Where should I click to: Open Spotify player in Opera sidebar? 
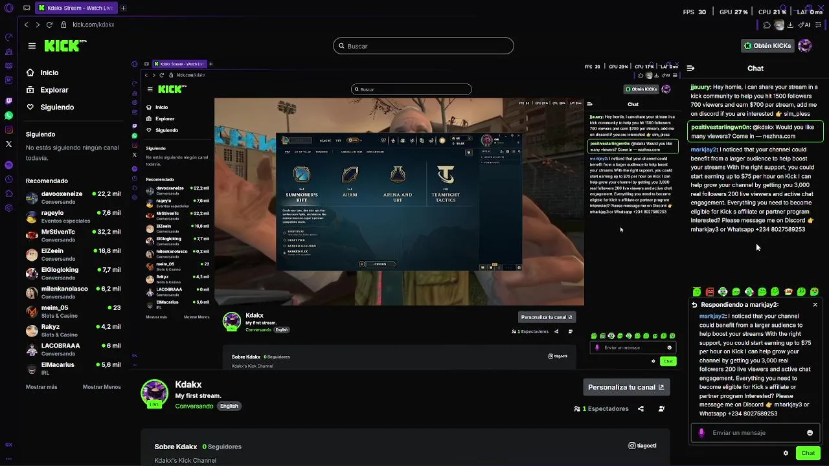(8, 165)
